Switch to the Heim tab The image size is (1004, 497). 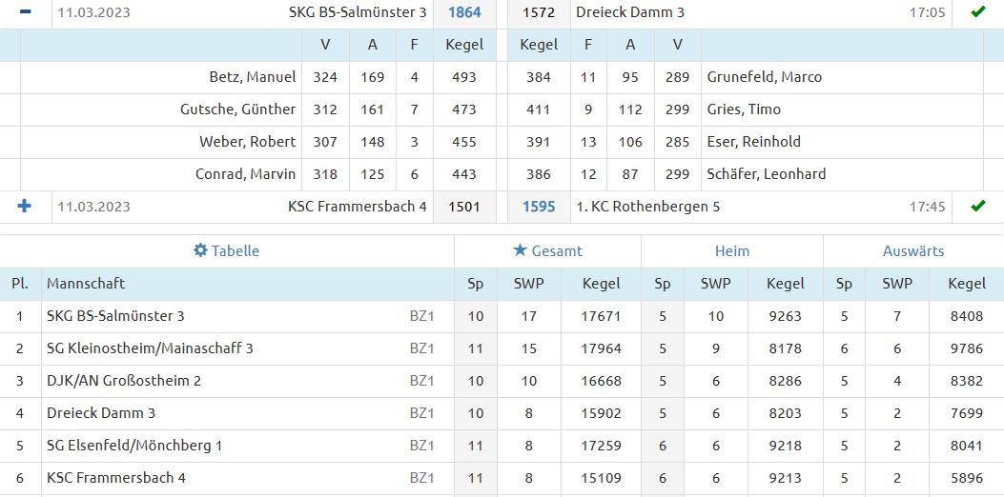pos(732,250)
